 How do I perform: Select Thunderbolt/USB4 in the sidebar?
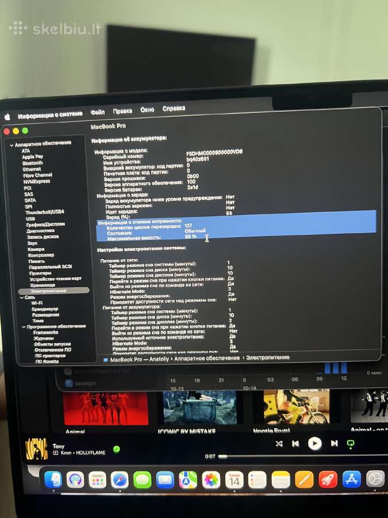[45, 212]
